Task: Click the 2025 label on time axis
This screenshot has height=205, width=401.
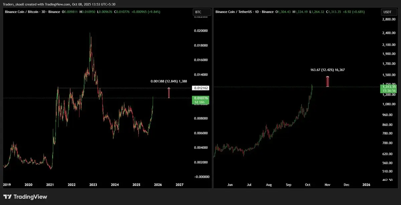Action: (136, 184)
